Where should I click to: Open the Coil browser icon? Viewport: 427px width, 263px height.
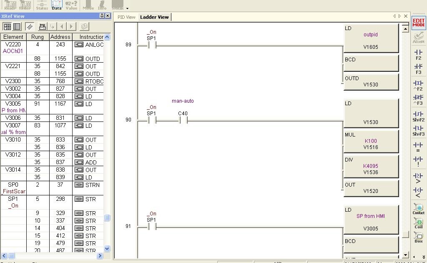(419, 223)
